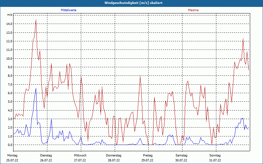Click the 'Samstag' day label
This screenshot has height=164, width=263.
(x=181, y=155)
